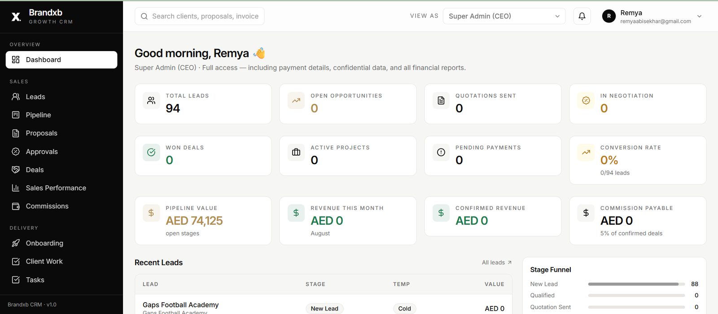718x314 pixels.
Task: Follow the All leads link
Action: pyautogui.click(x=496, y=262)
